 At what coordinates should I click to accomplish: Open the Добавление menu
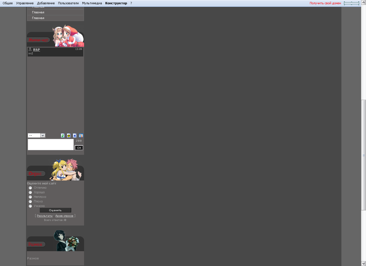click(x=46, y=3)
